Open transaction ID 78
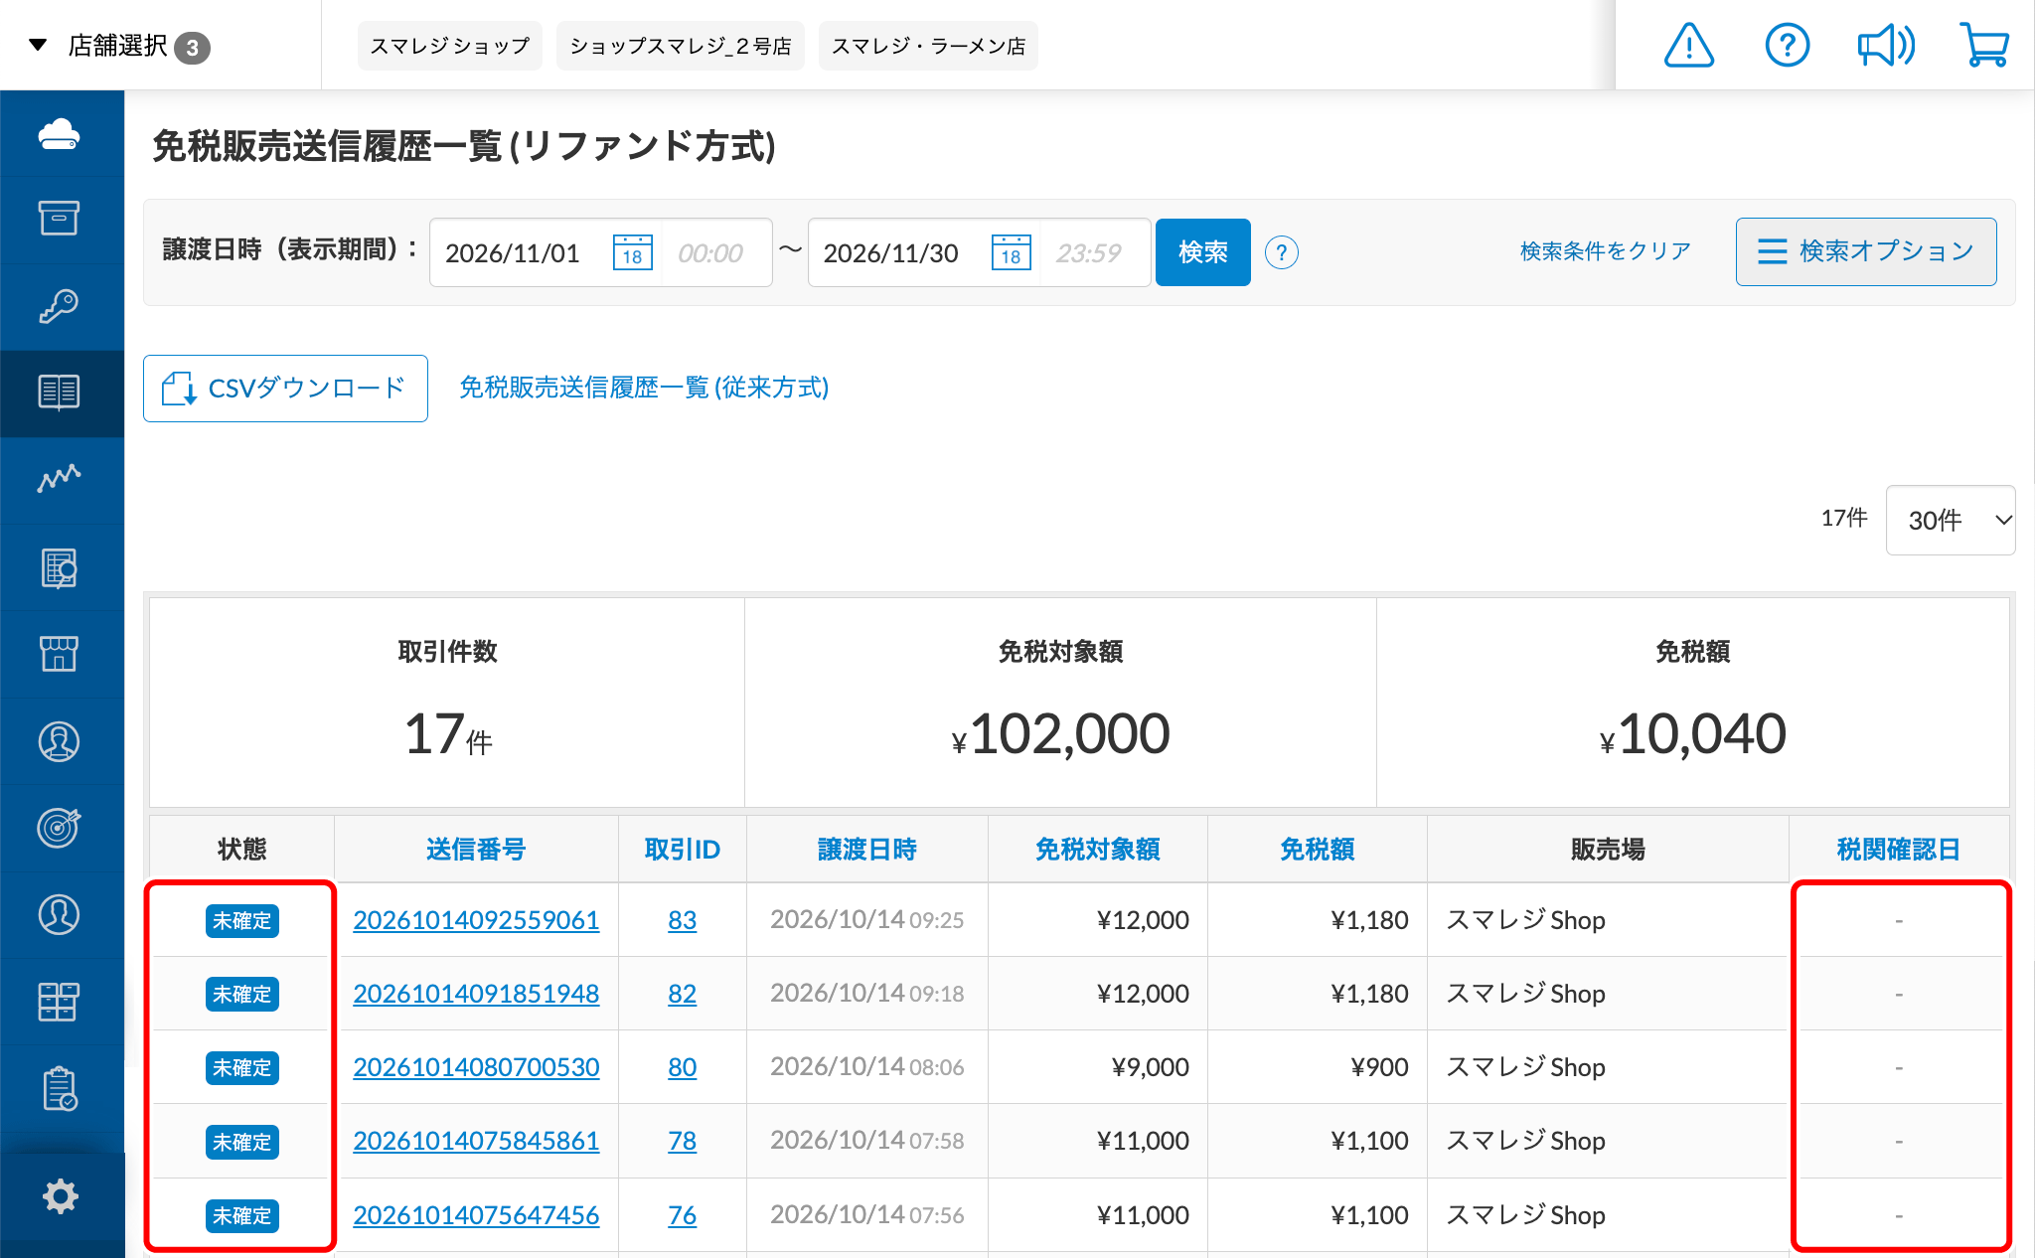 [682, 1141]
